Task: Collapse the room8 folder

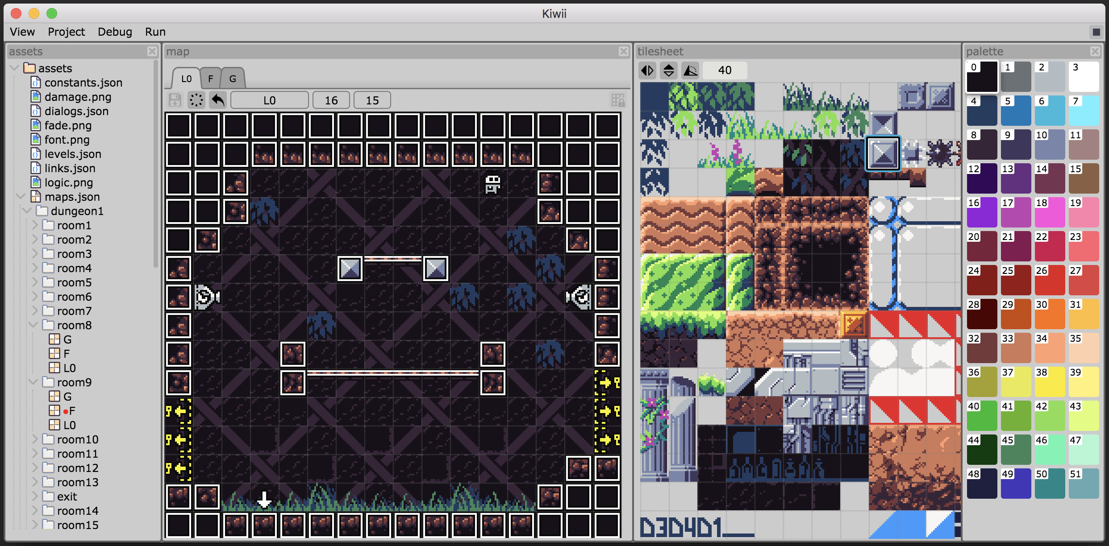Action: (33, 325)
